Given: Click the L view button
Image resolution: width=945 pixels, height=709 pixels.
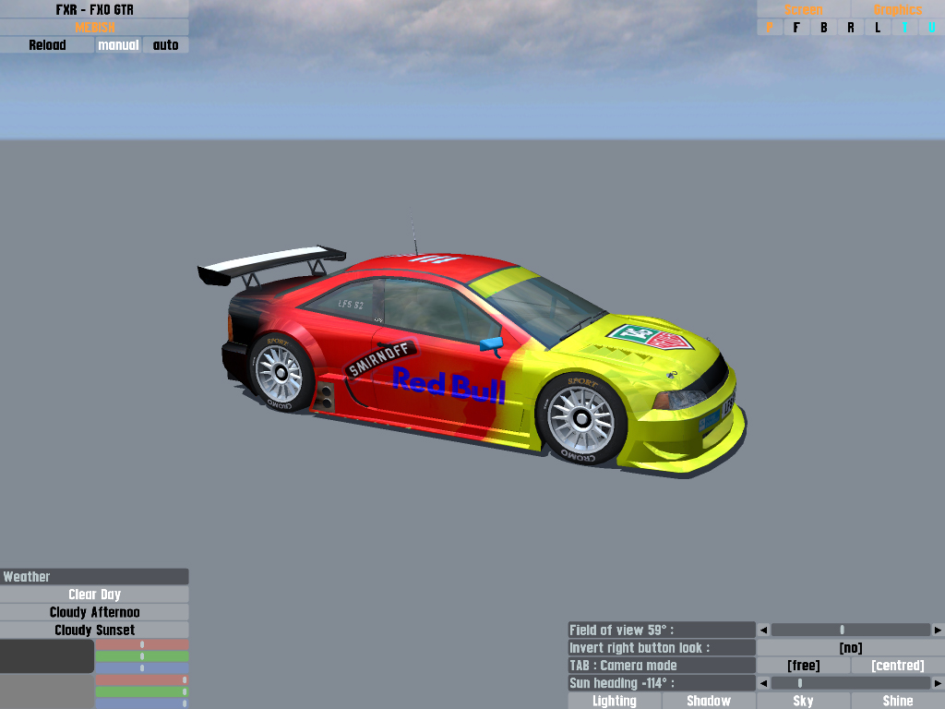Looking at the screenshot, I should pos(878,27).
